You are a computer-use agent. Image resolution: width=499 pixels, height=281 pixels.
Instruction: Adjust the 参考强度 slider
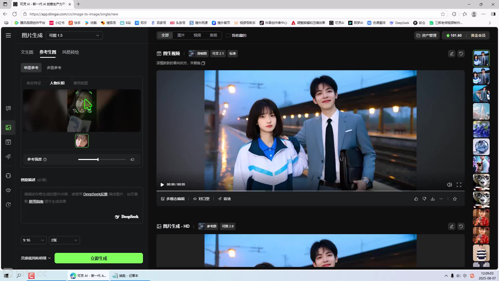pyautogui.click(x=98, y=159)
